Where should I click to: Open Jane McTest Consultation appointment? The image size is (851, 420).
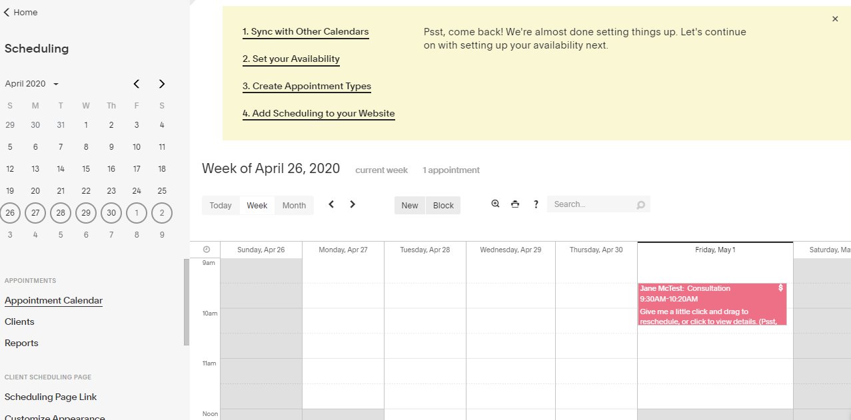pos(712,304)
